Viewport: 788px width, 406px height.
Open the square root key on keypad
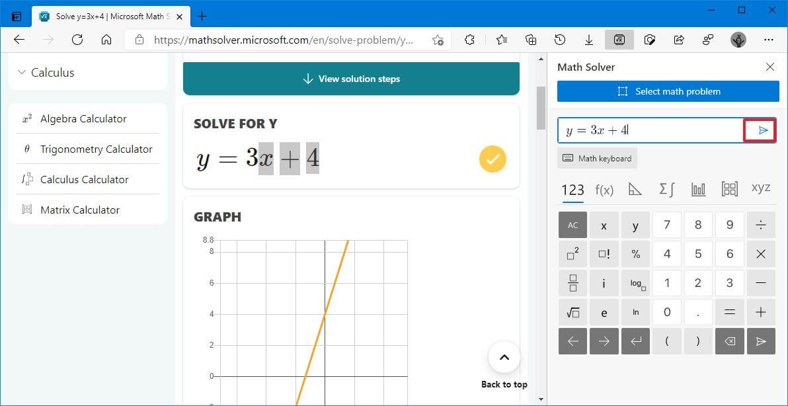pyautogui.click(x=572, y=312)
